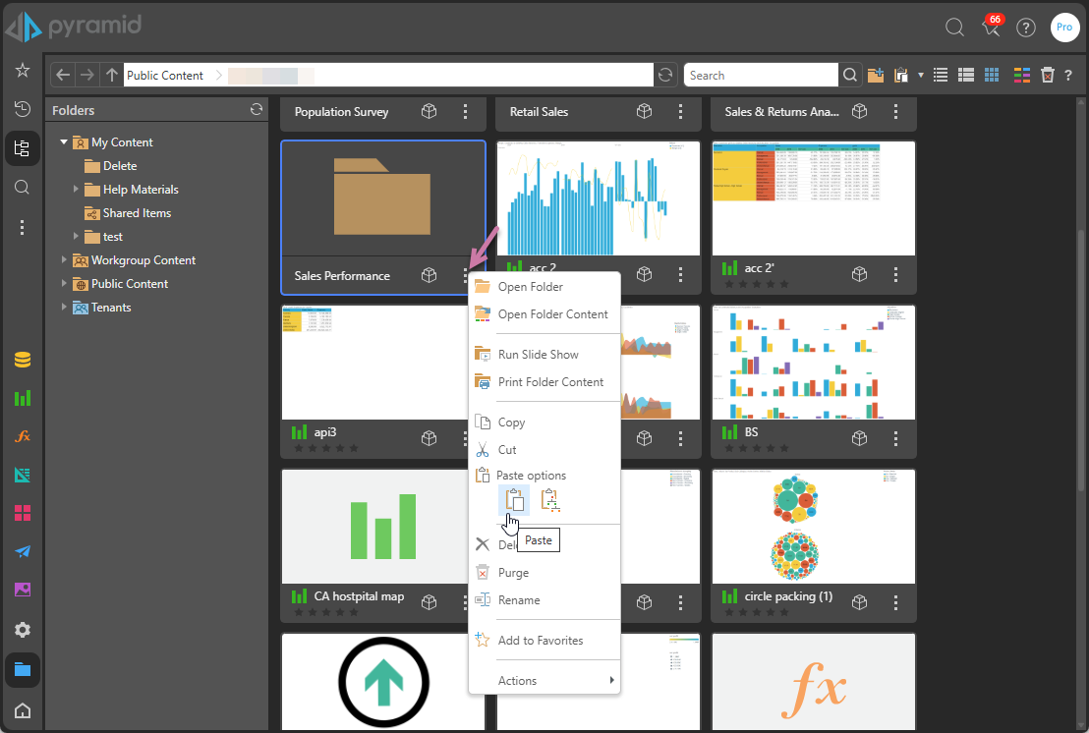Expand the Help Materials folder
The height and width of the screenshot is (733, 1089).
point(77,190)
